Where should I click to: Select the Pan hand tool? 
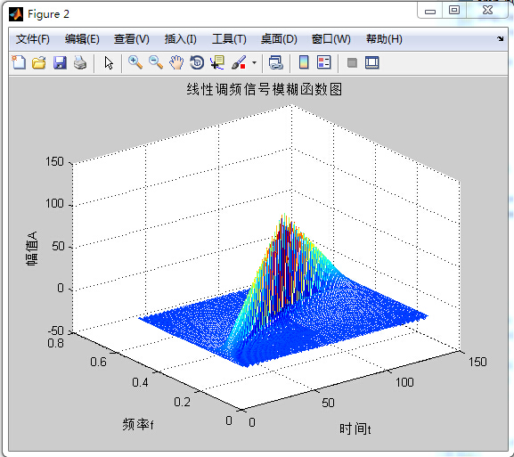(x=176, y=62)
